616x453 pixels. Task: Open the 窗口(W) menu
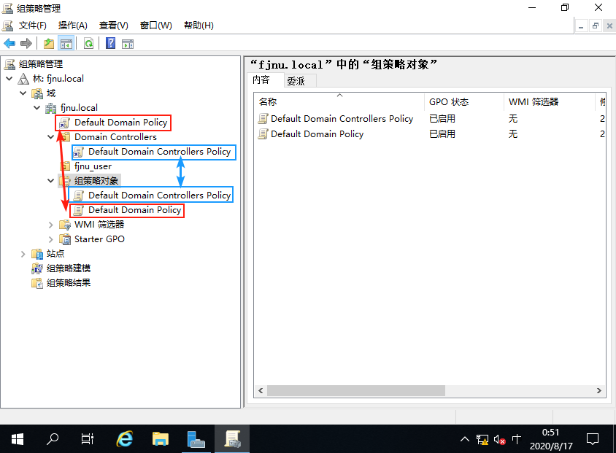coord(156,26)
